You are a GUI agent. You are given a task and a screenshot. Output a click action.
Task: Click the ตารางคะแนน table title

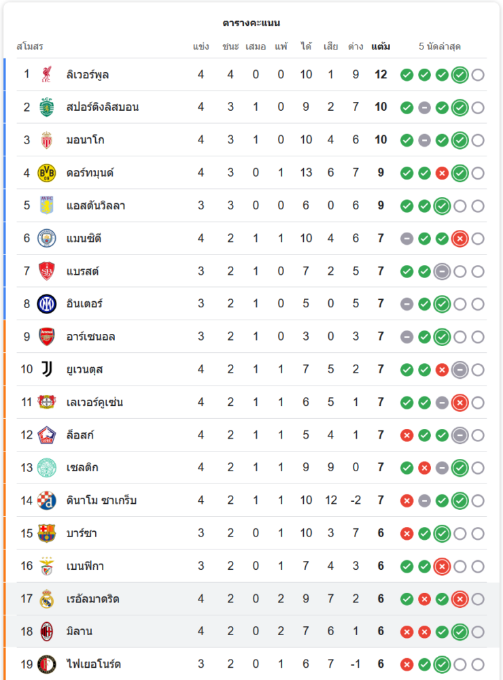coord(252,22)
